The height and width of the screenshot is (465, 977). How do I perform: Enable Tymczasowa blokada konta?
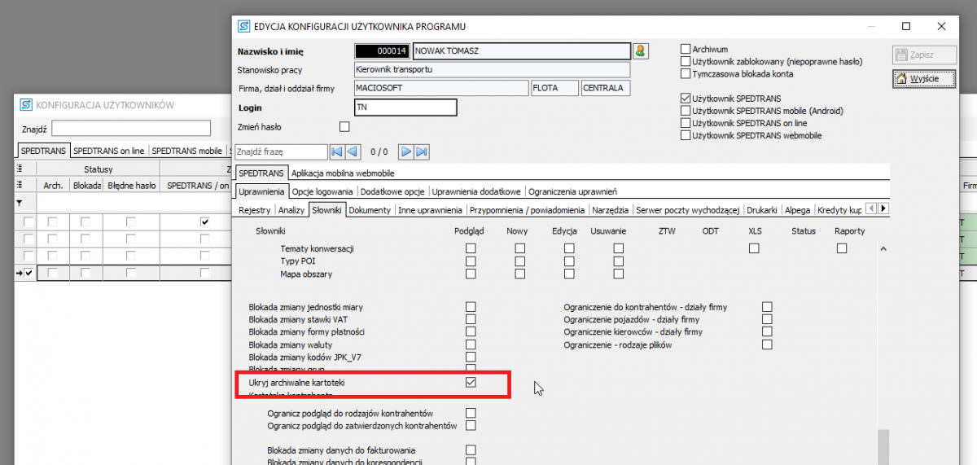[x=686, y=73]
